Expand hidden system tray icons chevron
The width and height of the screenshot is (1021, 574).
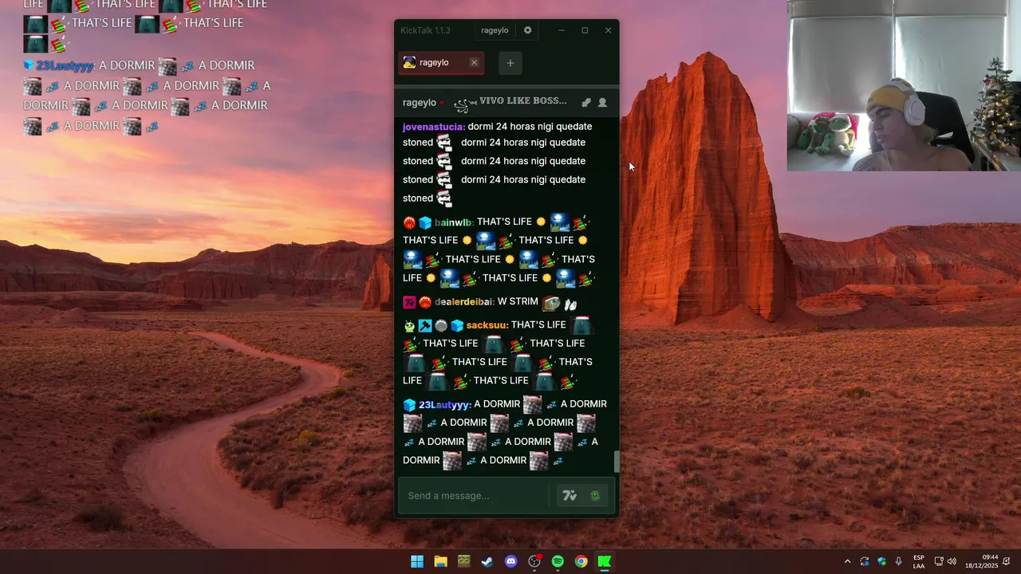point(847,561)
